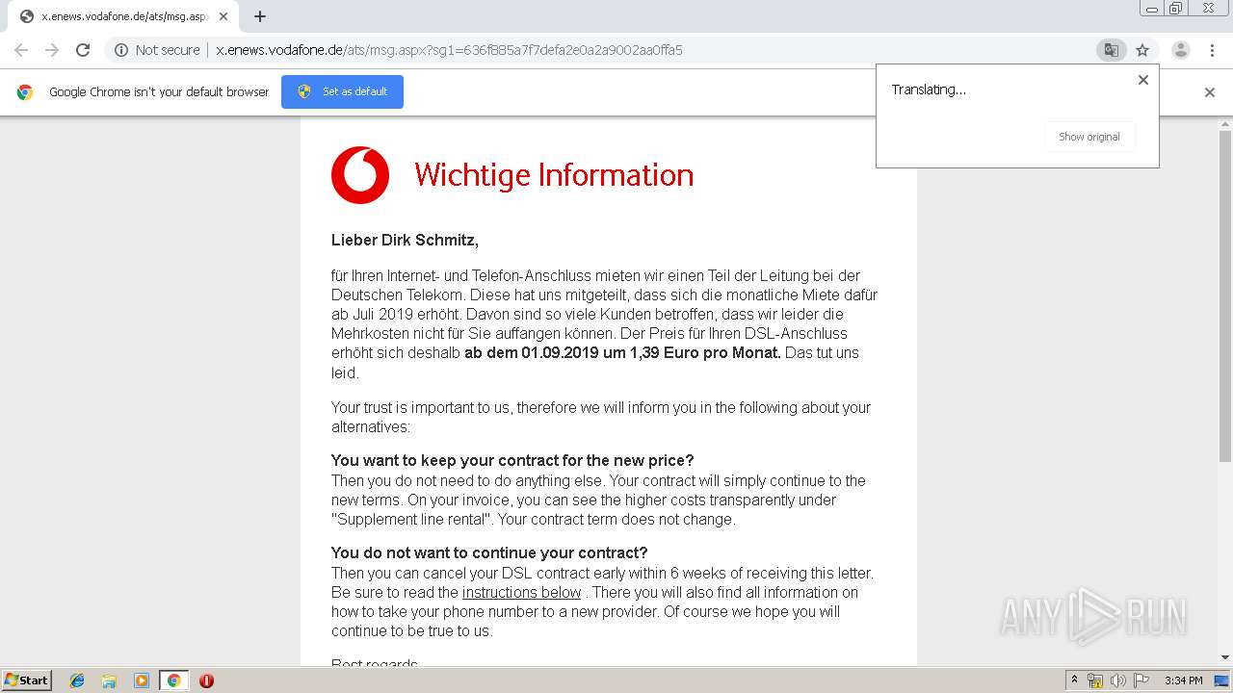Open the Chrome profile avatar
Image resolution: width=1233 pixels, height=693 pixels.
pyautogui.click(x=1180, y=50)
